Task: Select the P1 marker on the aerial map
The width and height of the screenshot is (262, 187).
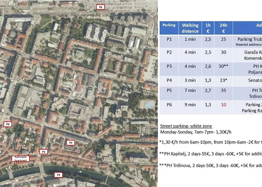Action: coord(43,152)
